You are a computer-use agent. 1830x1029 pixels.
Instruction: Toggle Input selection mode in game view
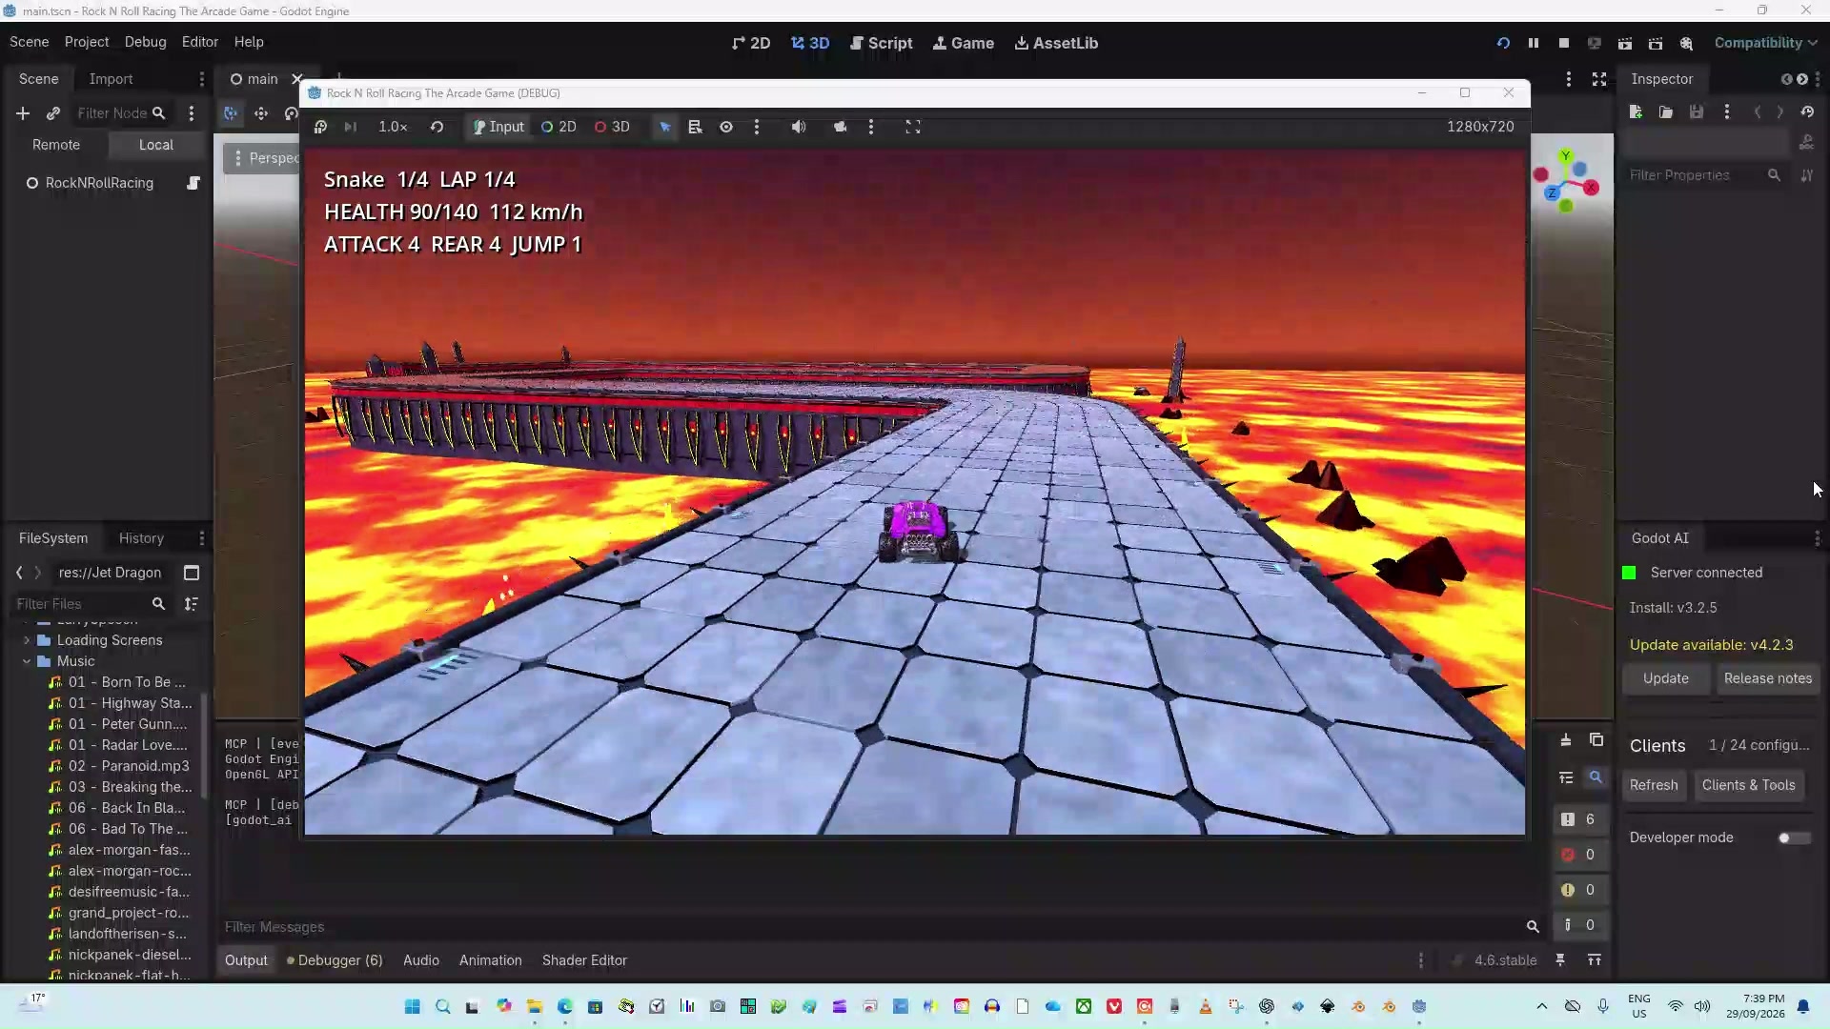(x=498, y=127)
